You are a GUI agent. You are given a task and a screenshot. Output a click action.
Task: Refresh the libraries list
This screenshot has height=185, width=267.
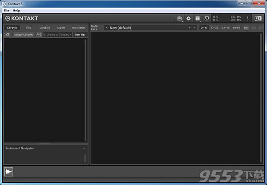point(8,35)
